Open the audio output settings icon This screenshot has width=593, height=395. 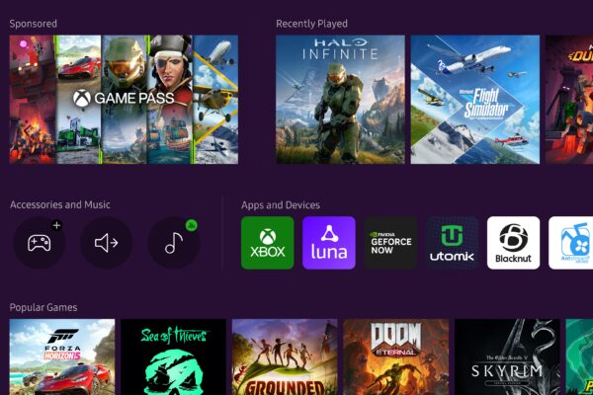pos(107,243)
